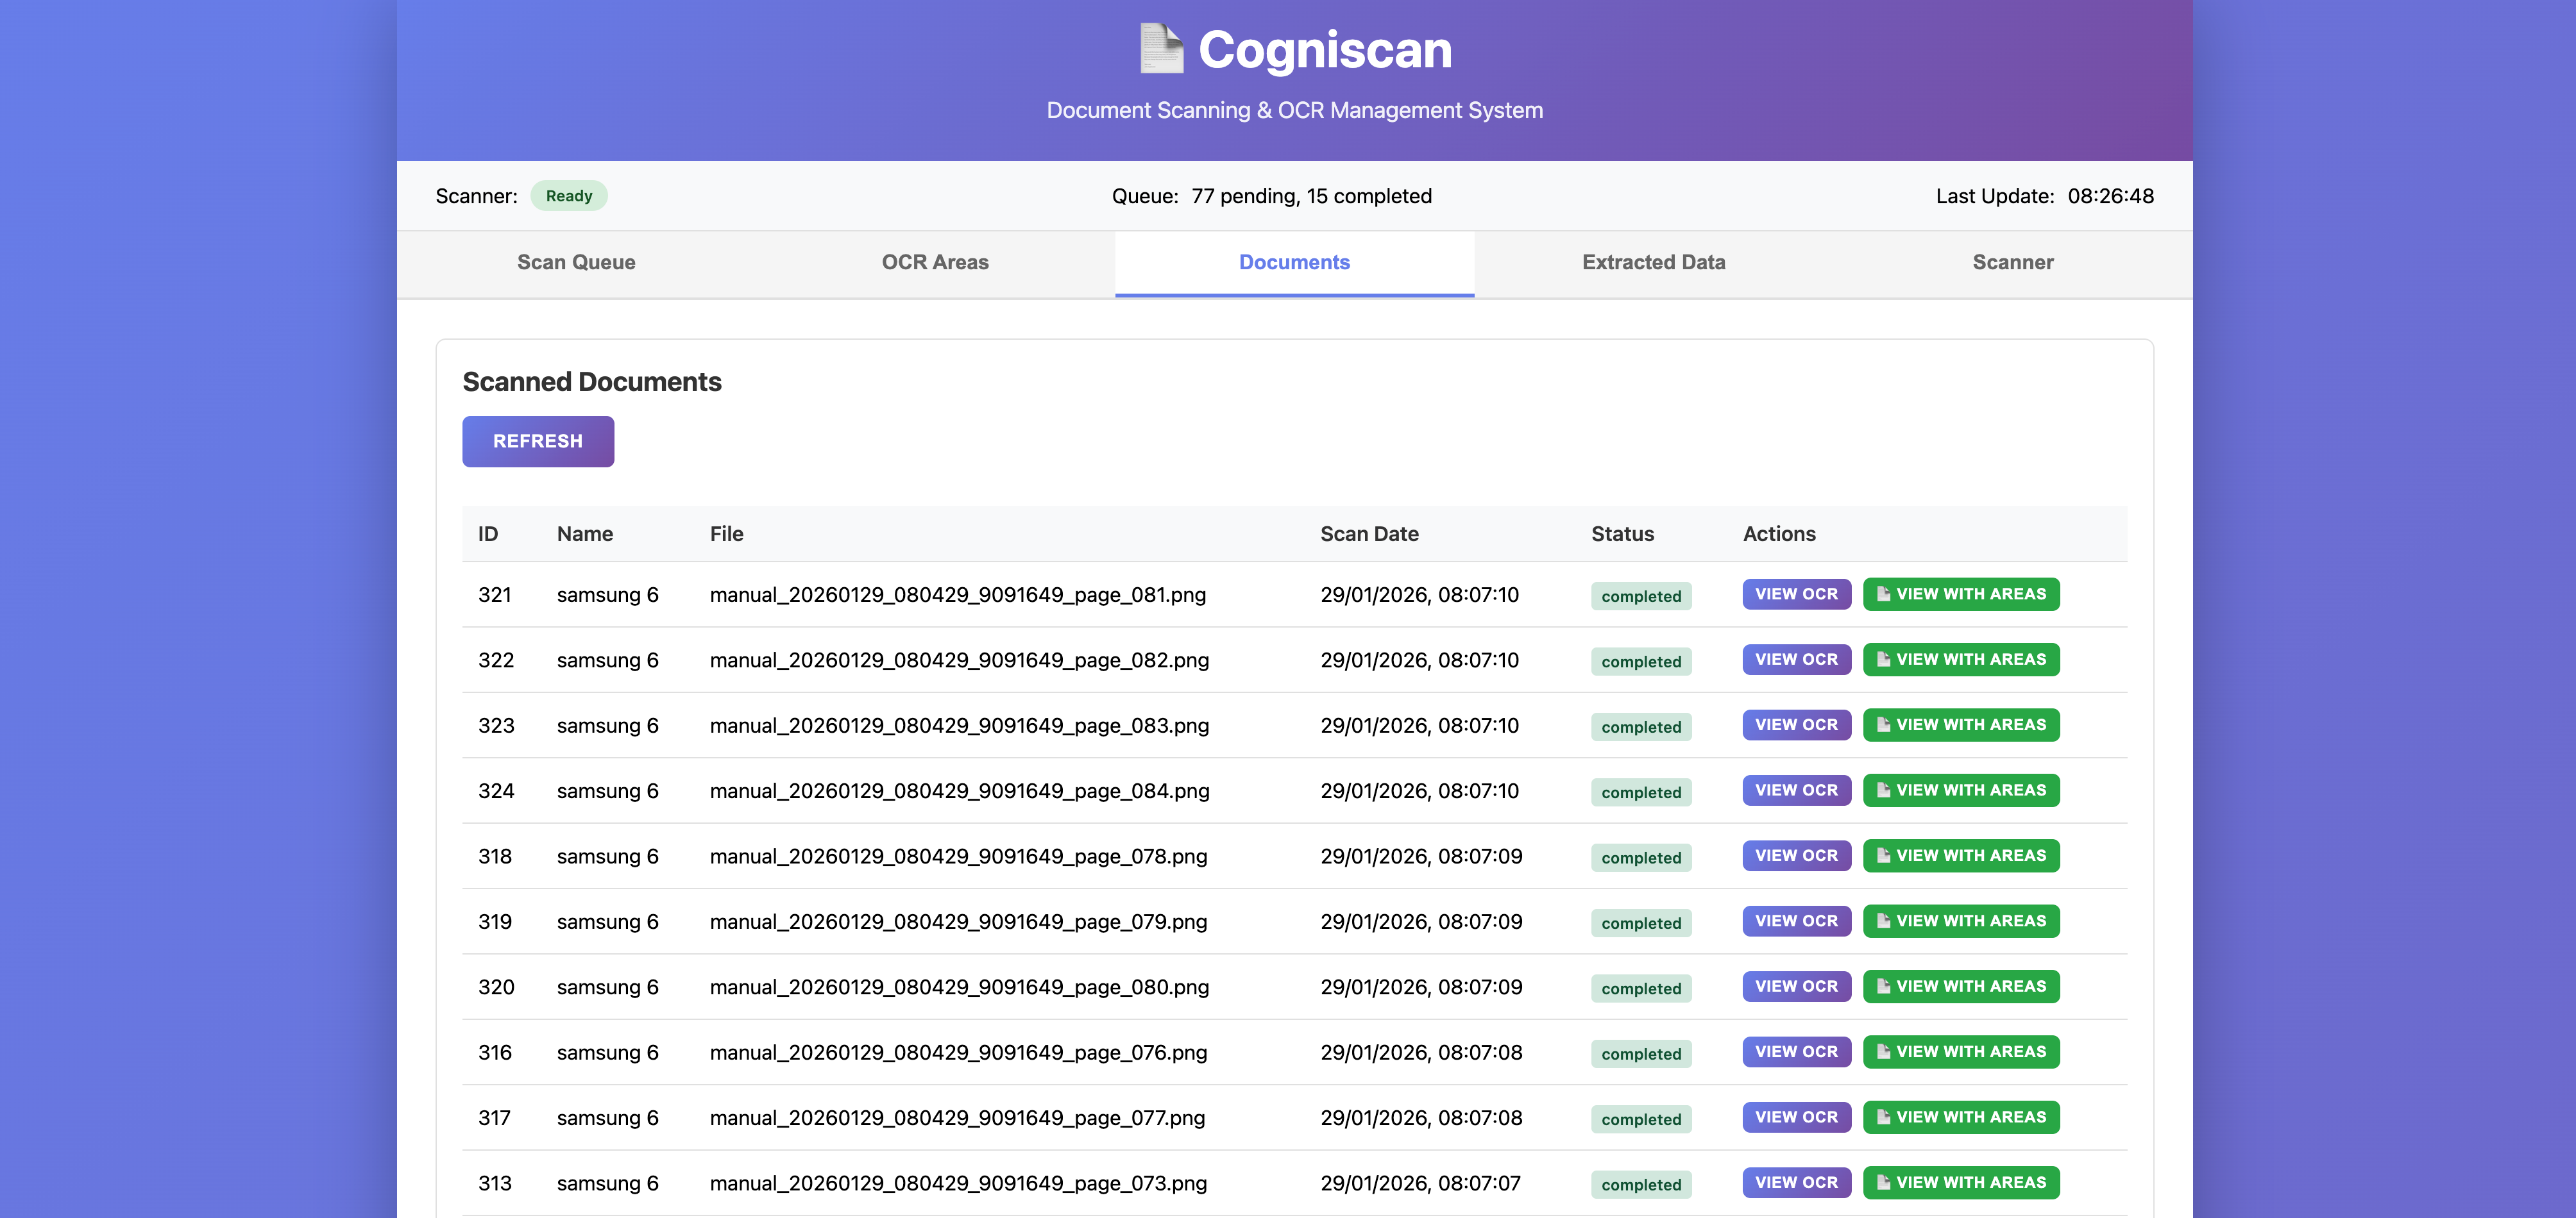2576x1218 pixels.
Task: View OCR for document 322
Action: coord(1796,660)
